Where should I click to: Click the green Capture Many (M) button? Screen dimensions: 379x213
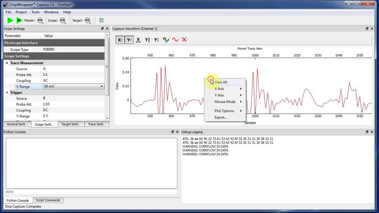[x=20, y=20]
